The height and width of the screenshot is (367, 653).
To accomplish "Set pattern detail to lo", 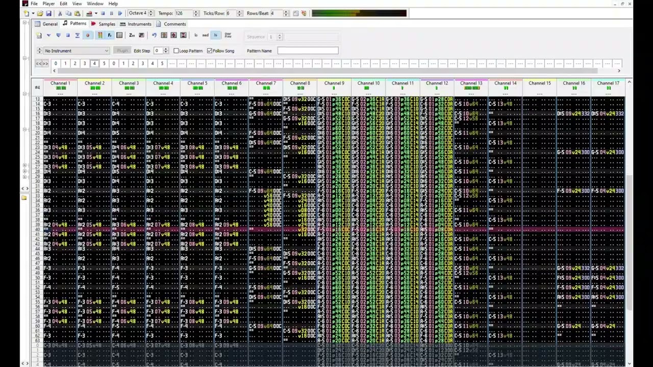I will click(x=196, y=35).
